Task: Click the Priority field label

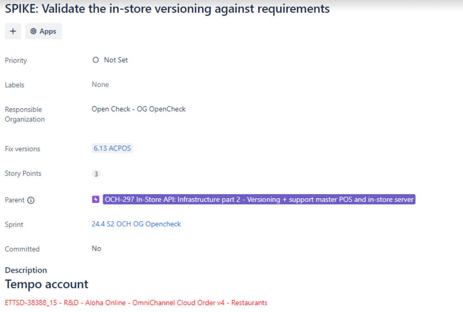Action: point(16,61)
